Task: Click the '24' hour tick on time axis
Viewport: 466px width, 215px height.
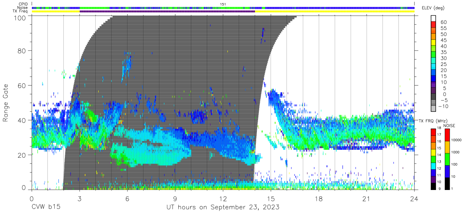Action: [414, 199]
